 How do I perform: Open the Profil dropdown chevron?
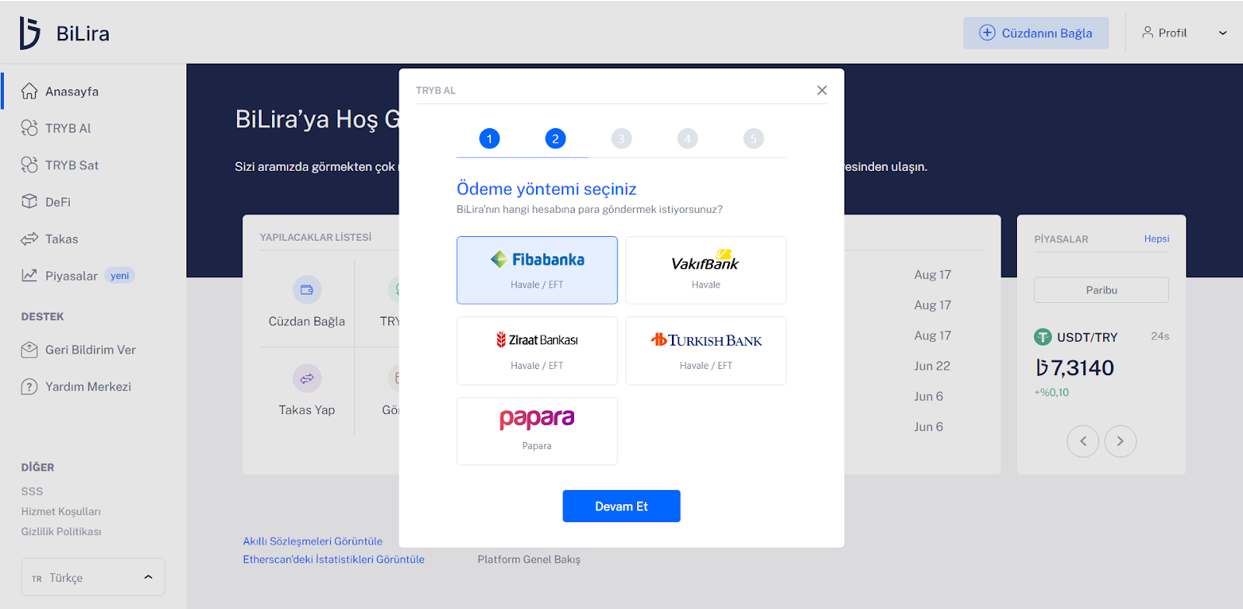click(1223, 33)
